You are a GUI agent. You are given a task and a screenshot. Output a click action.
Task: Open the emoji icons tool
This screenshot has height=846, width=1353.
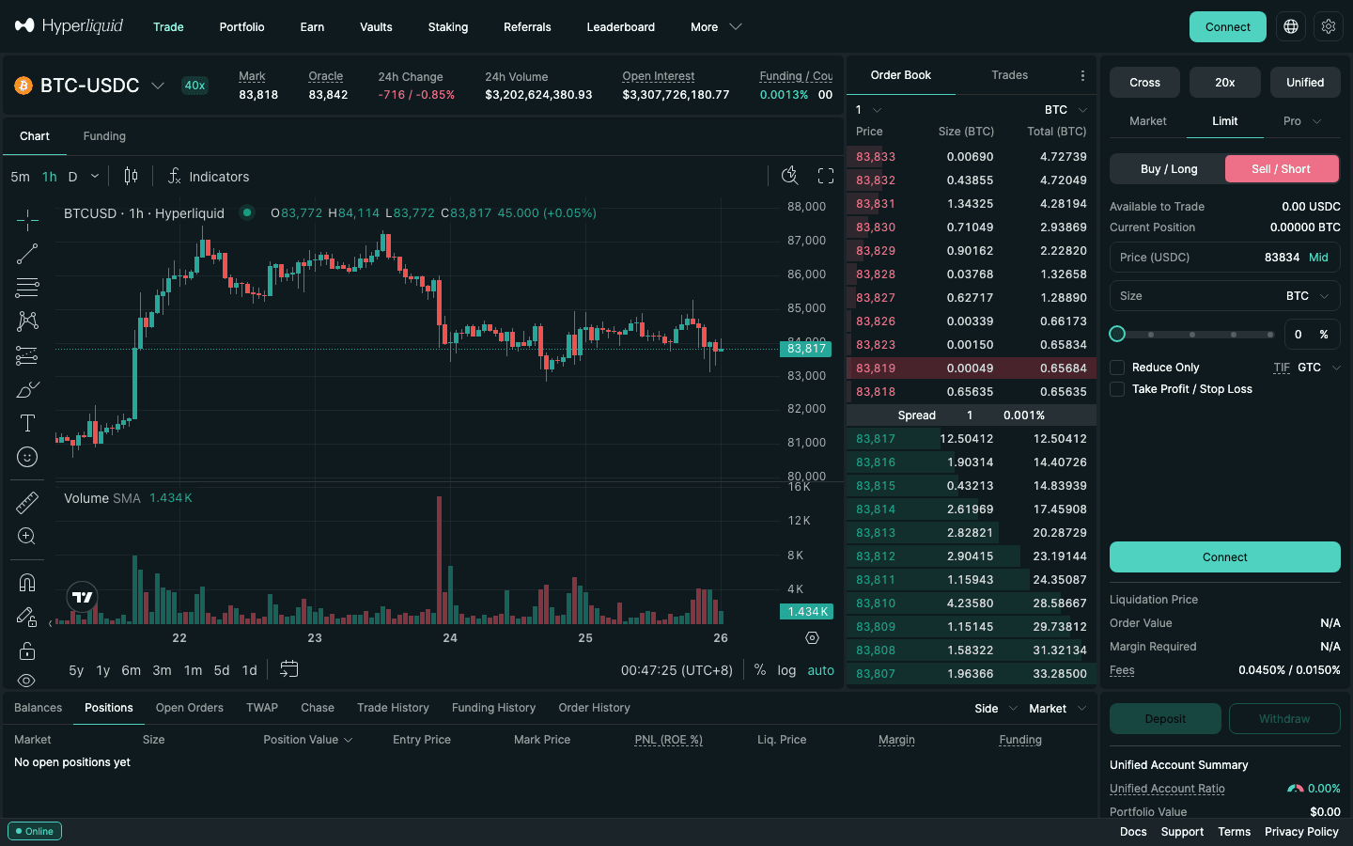pyautogui.click(x=27, y=457)
